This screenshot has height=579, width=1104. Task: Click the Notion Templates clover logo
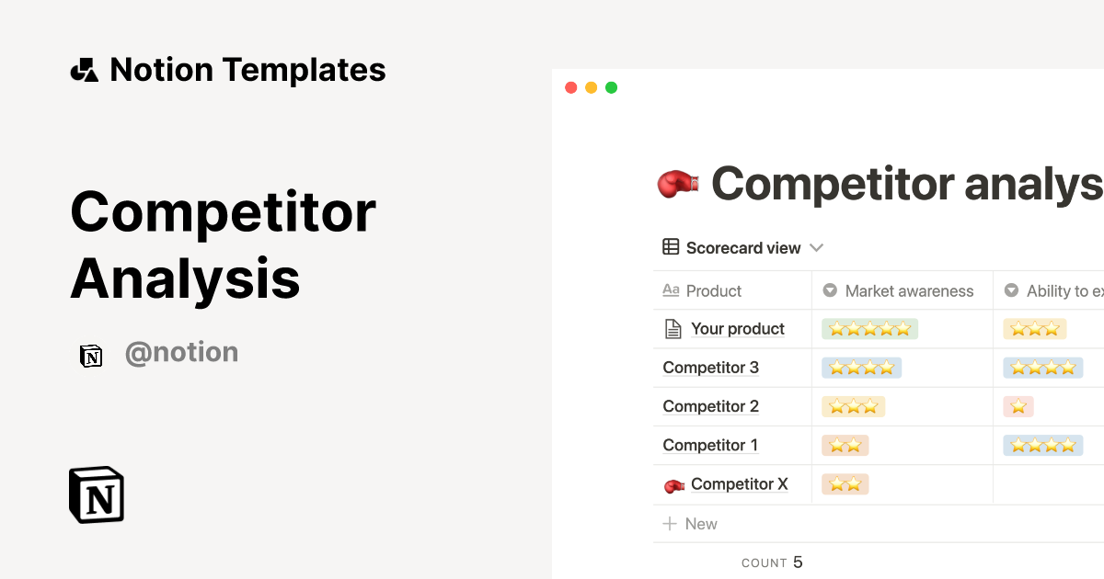[x=84, y=69]
